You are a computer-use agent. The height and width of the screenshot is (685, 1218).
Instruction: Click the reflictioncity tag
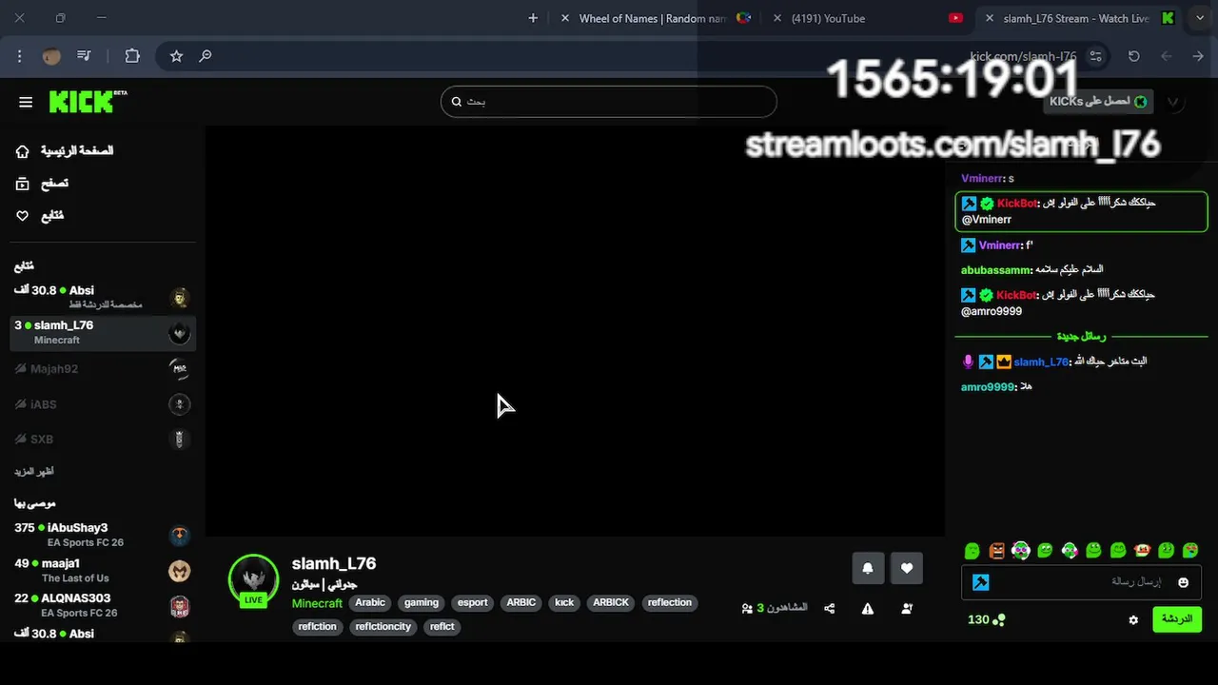pyautogui.click(x=383, y=626)
